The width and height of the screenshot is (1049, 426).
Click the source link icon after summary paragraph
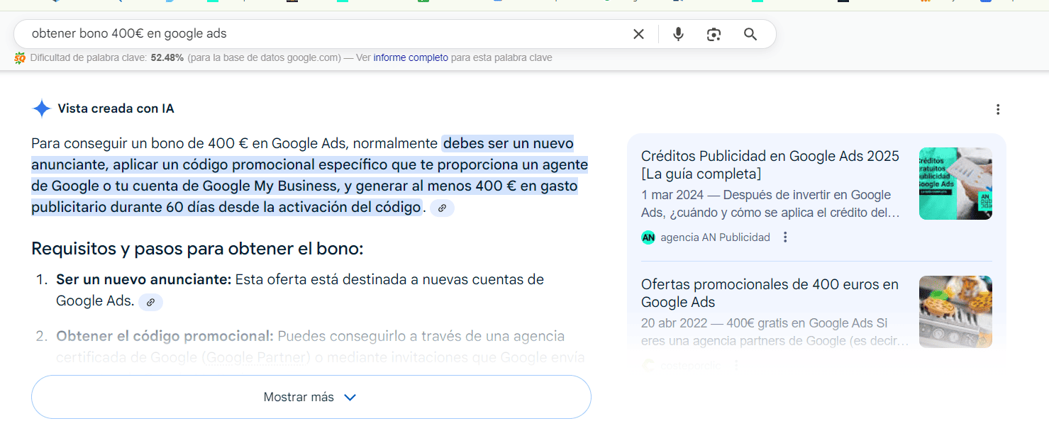click(442, 208)
